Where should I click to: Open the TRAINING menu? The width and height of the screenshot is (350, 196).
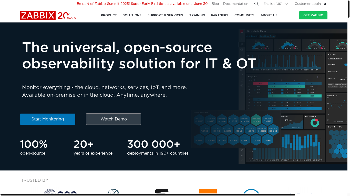pos(197,15)
